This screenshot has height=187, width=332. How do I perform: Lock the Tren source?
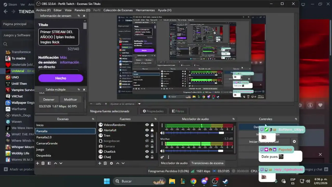152,136
